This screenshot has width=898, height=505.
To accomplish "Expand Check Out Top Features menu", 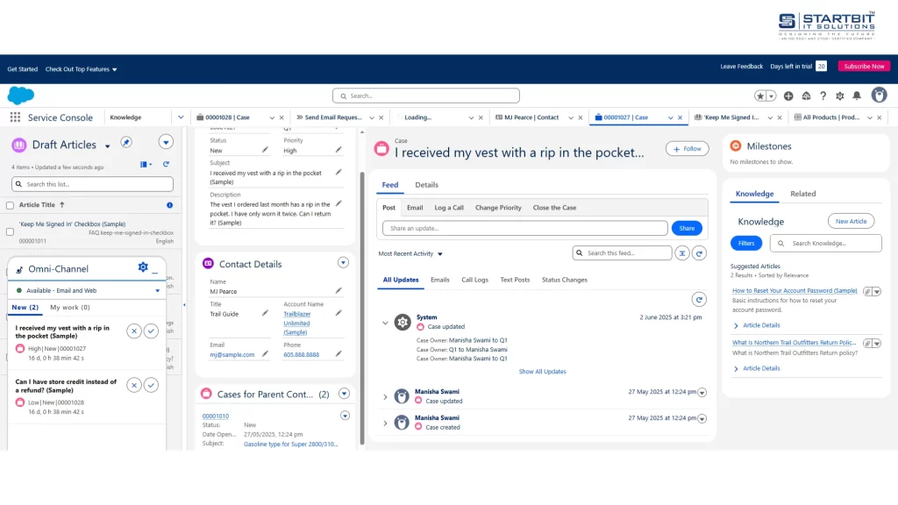I will point(81,69).
